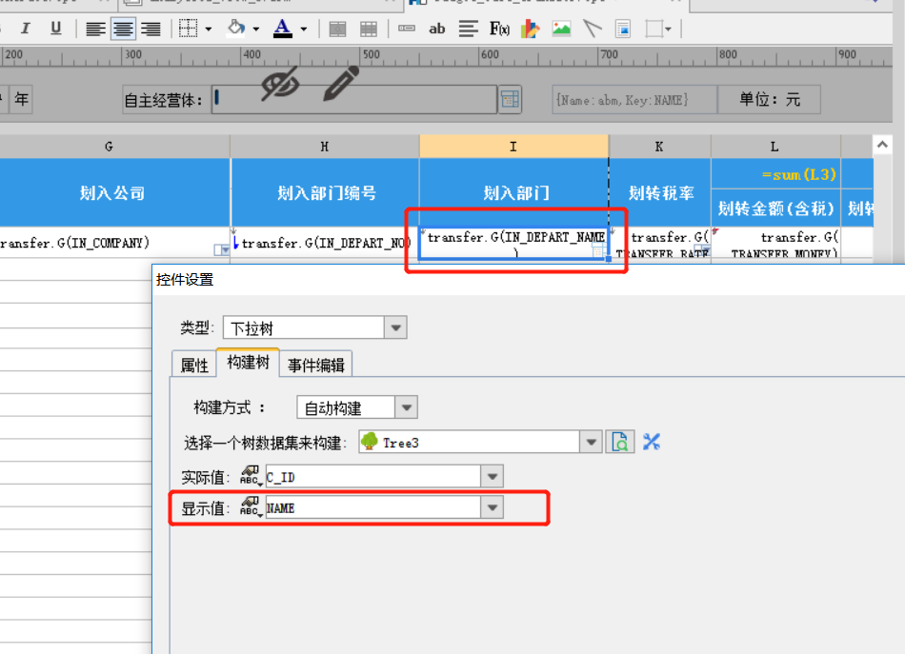The width and height of the screenshot is (905, 654).
Task: Click the 单位：元 label widget
Action: pyautogui.click(x=769, y=99)
